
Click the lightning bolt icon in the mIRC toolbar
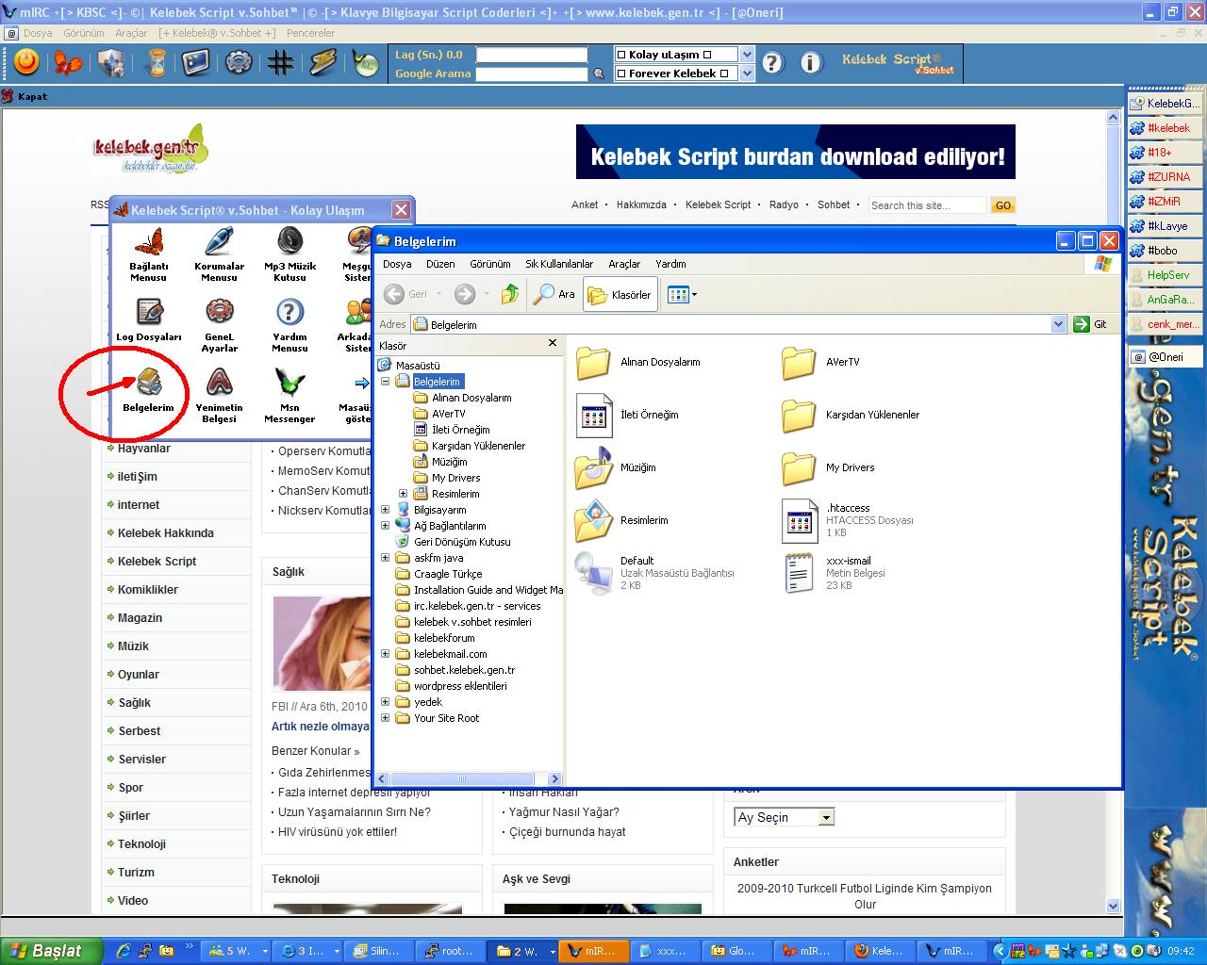pyautogui.click(x=322, y=63)
